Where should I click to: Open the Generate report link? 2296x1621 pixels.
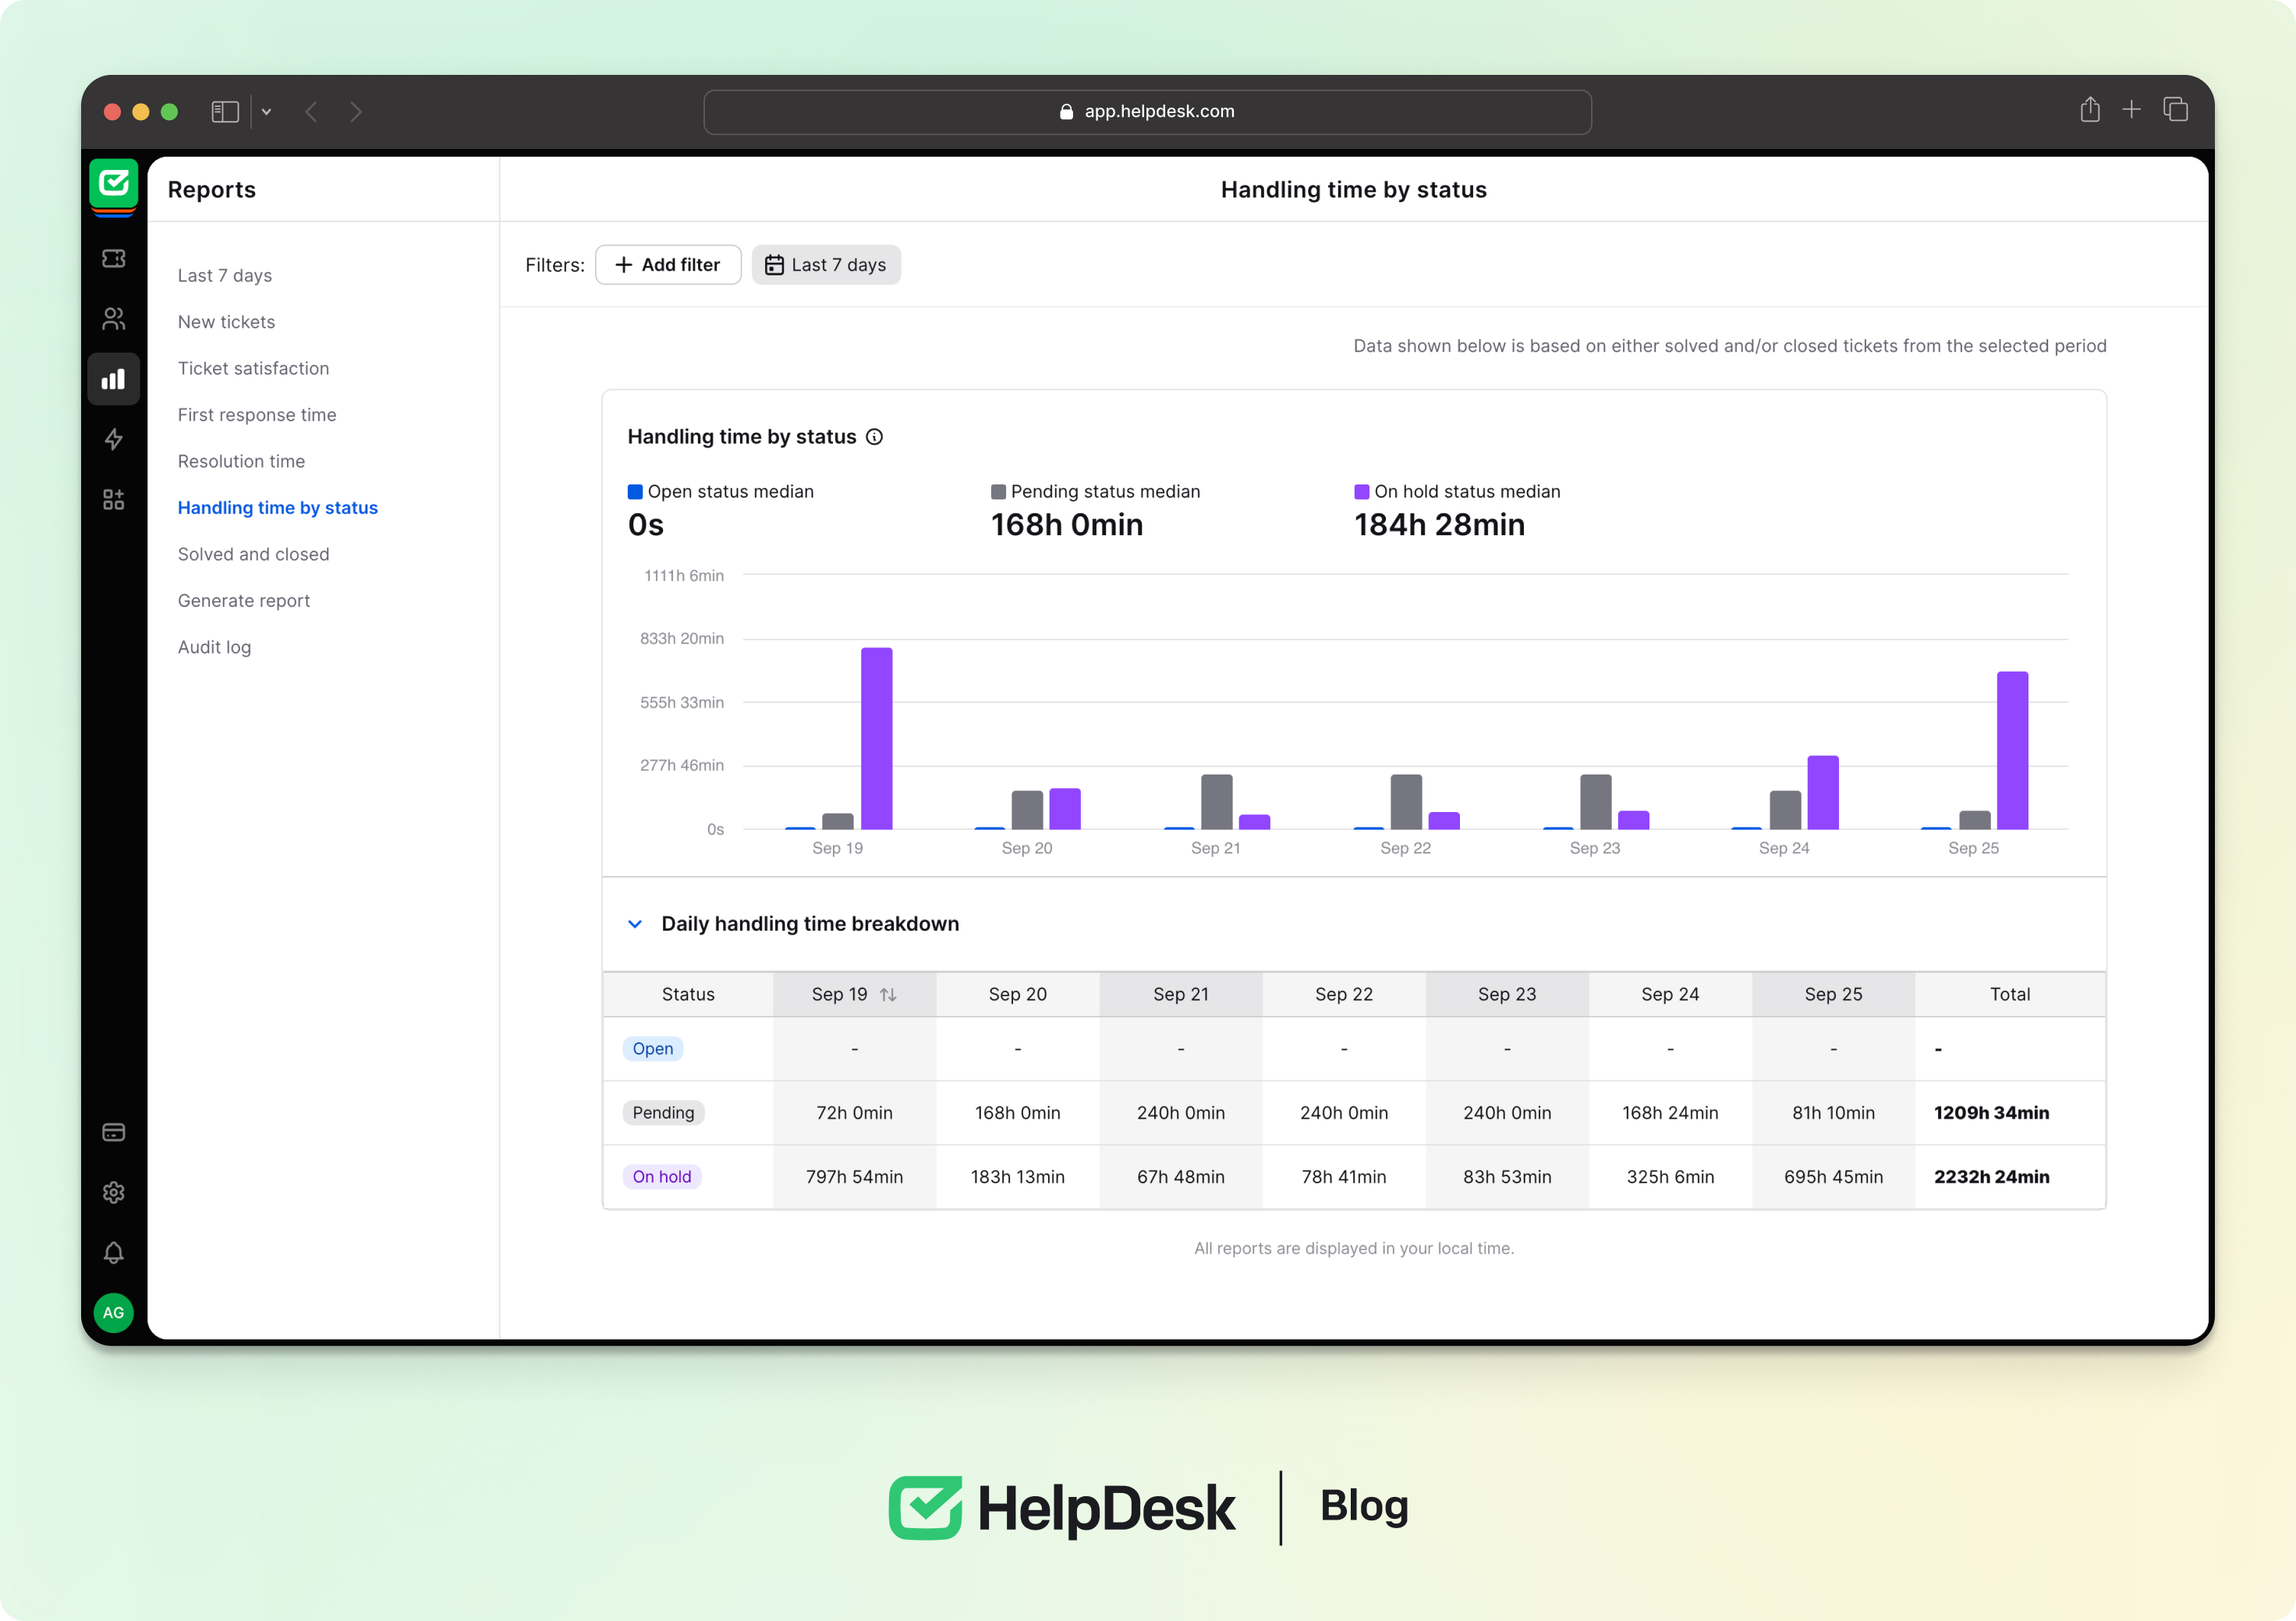pos(244,600)
